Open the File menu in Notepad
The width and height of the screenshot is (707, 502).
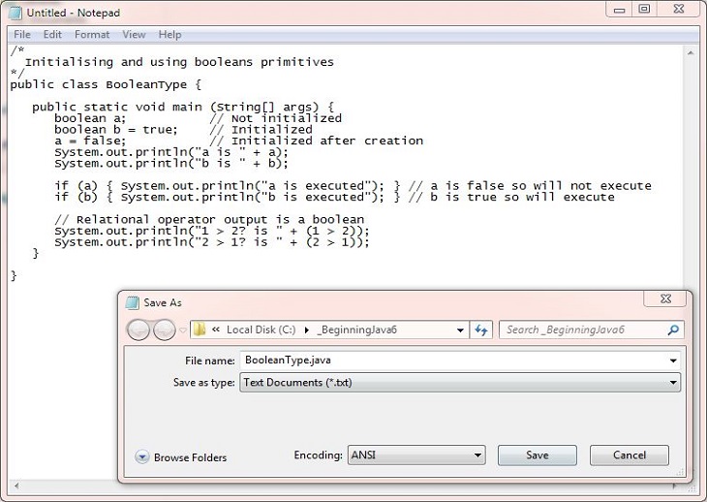click(x=22, y=35)
